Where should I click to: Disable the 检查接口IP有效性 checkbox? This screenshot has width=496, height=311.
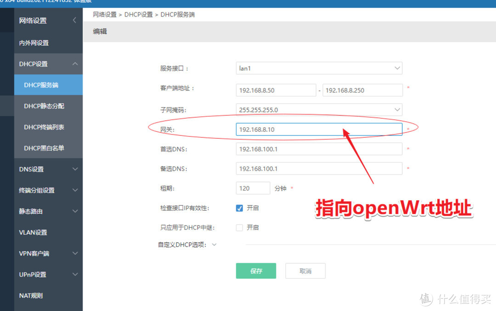pos(239,208)
